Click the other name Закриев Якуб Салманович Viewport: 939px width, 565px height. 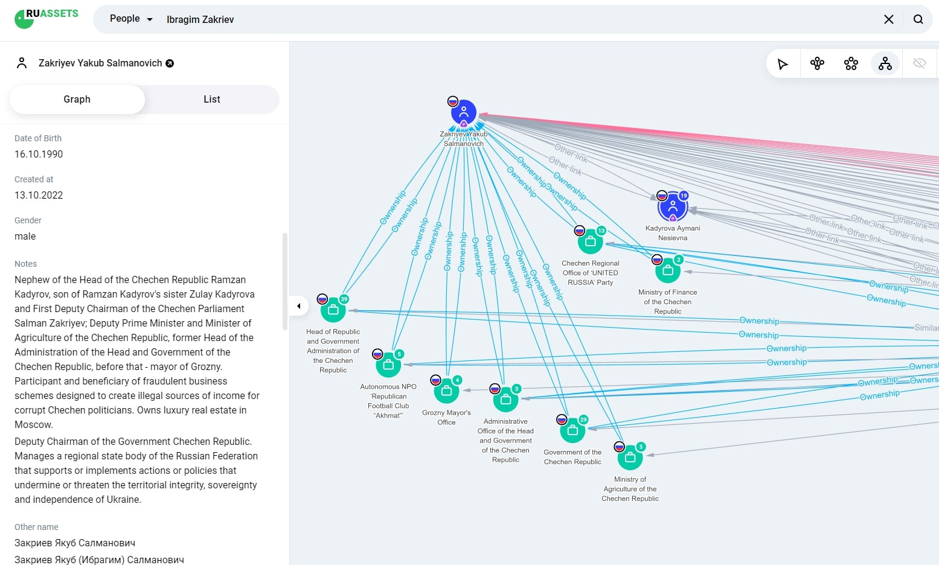click(x=75, y=543)
